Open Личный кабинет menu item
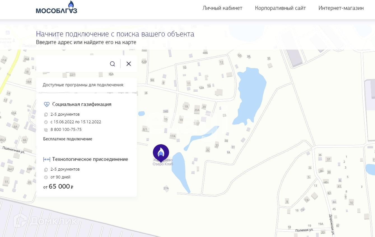The height and width of the screenshot is (237, 375). pyautogui.click(x=222, y=8)
